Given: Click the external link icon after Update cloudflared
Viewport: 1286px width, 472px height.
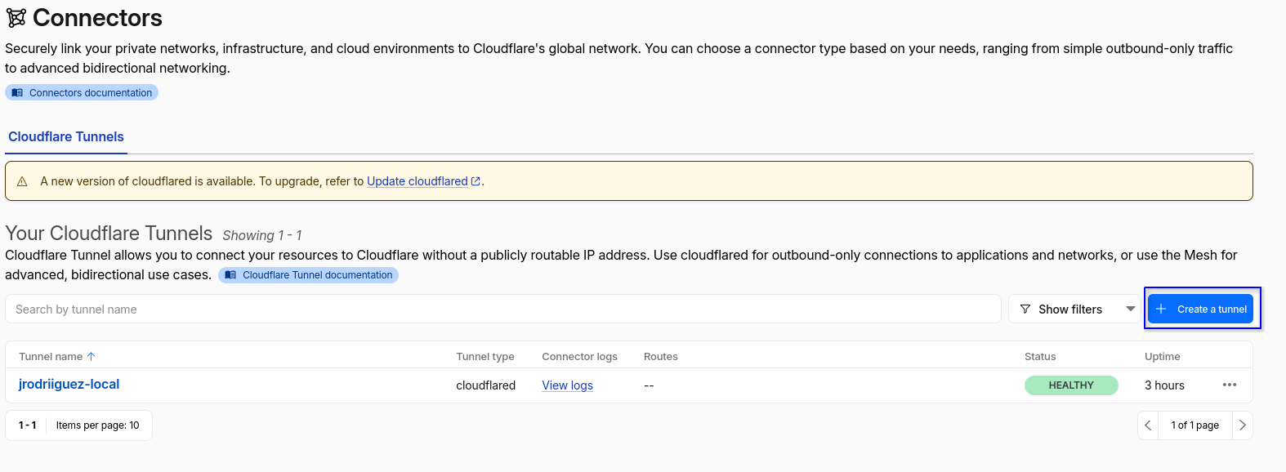Looking at the screenshot, I should [476, 181].
